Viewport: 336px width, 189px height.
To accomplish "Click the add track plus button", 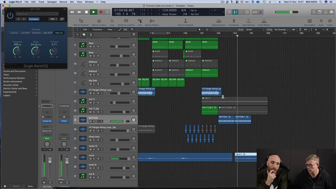I will point(77,35).
